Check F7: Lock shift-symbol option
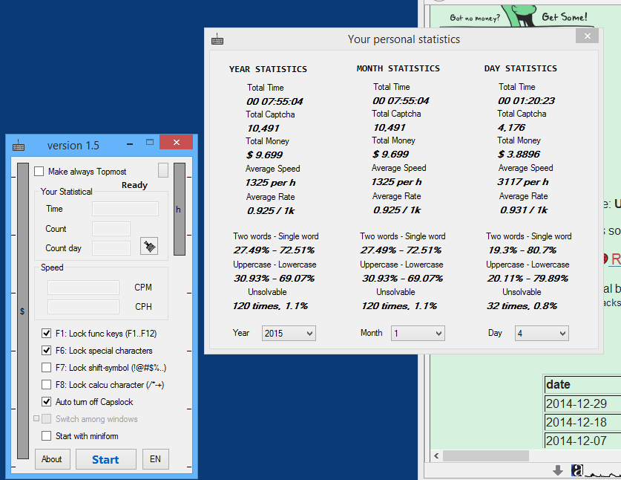Viewport: 621px width, 480px height. [47, 368]
